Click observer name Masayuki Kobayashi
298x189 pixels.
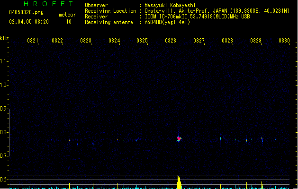pos(170,5)
